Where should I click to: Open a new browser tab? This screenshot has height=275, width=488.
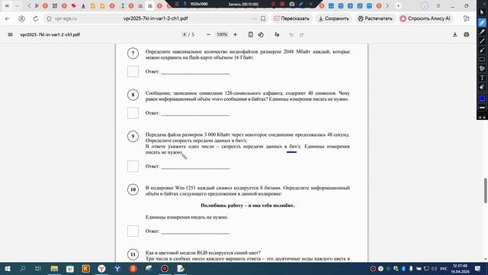pyautogui.click(x=398, y=5)
